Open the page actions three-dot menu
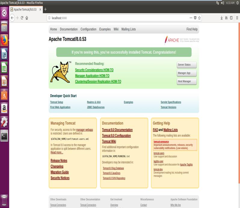 [x=191, y=18]
